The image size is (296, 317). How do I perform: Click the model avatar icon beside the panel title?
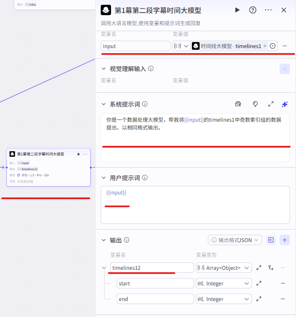(106, 10)
